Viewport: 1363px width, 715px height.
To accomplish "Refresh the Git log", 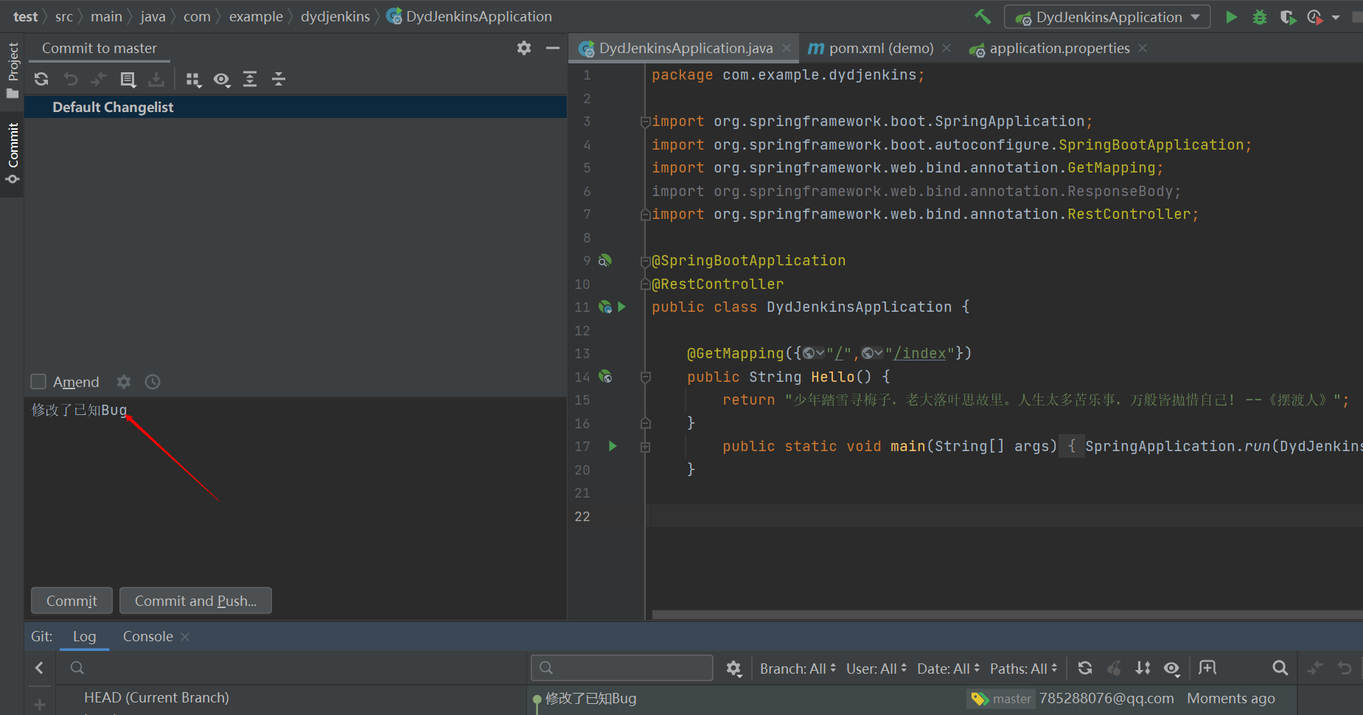I will [x=1085, y=668].
